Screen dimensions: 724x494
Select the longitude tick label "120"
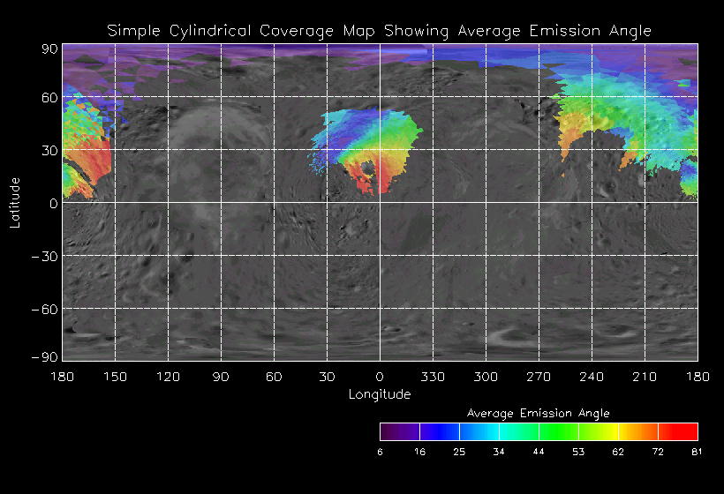click(x=168, y=377)
